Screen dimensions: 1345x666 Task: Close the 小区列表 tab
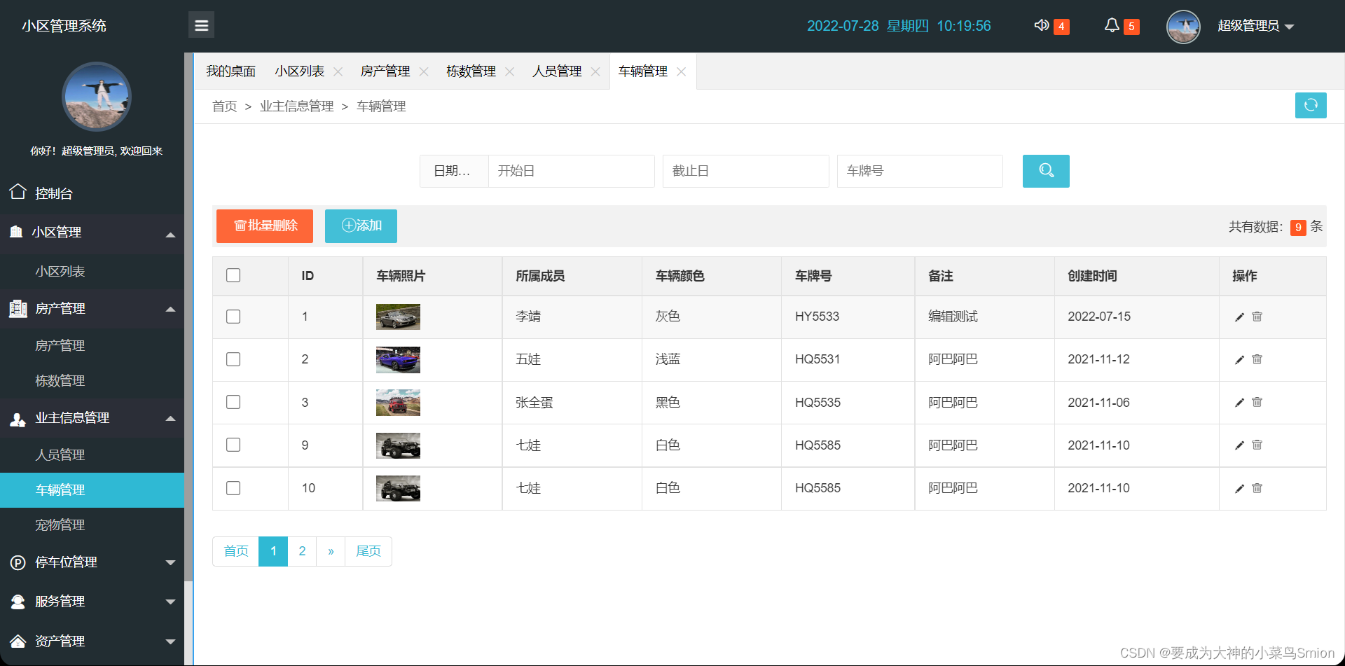coord(338,71)
